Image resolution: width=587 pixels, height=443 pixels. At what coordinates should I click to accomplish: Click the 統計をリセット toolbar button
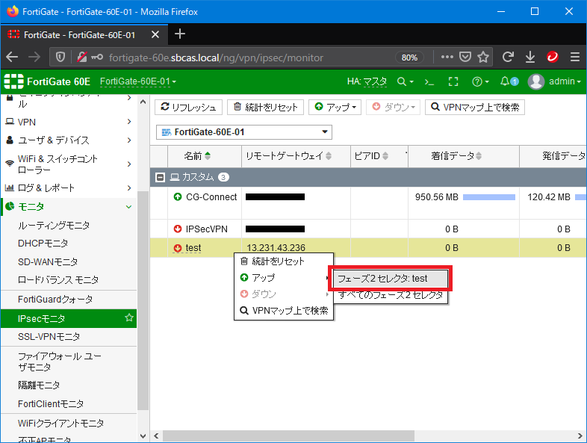point(265,108)
